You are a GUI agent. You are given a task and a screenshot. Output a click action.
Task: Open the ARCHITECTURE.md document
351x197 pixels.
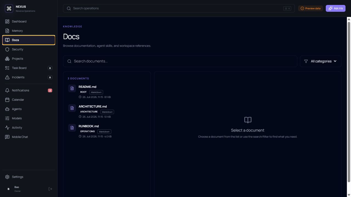pyautogui.click(x=107, y=111)
